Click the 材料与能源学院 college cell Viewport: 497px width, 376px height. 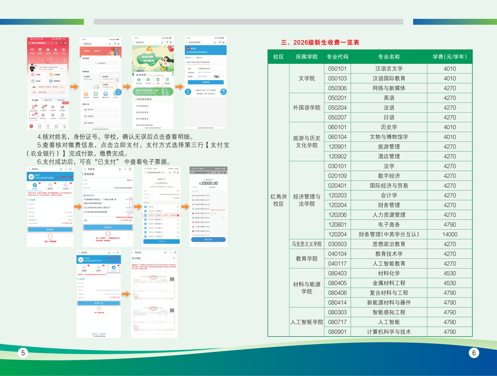[307, 288]
